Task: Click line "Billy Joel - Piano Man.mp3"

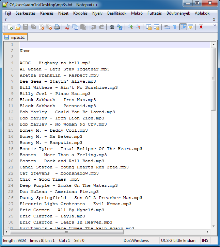Action: point(55,94)
